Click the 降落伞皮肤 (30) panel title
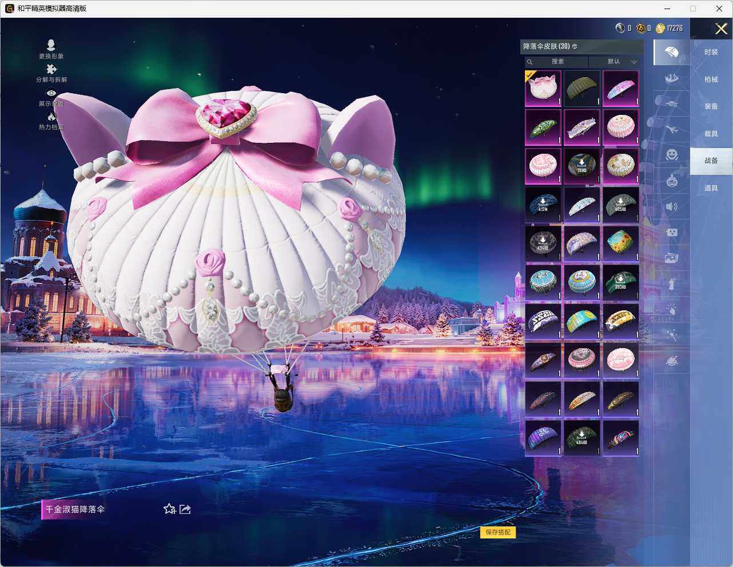The height and width of the screenshot is (567, 733). [x=547, y=46]
